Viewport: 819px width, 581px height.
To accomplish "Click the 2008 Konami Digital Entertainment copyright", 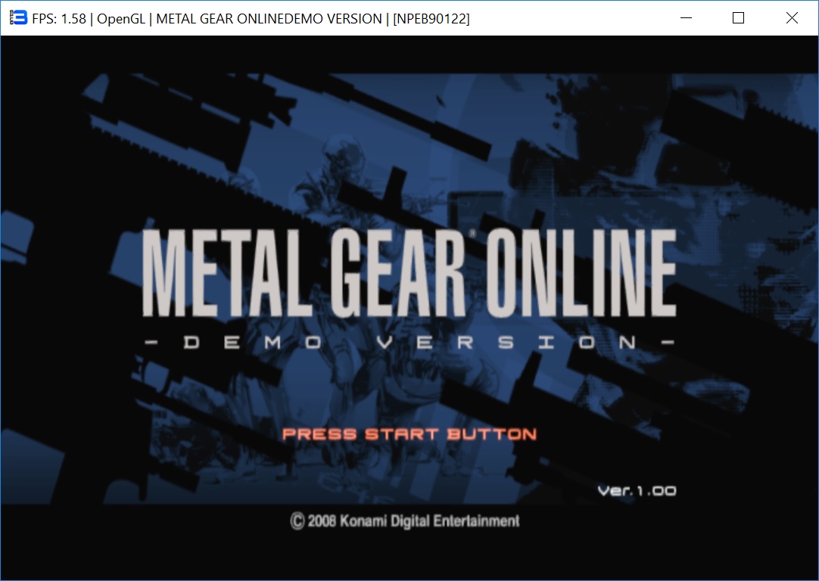I will (x=405, y=521).
